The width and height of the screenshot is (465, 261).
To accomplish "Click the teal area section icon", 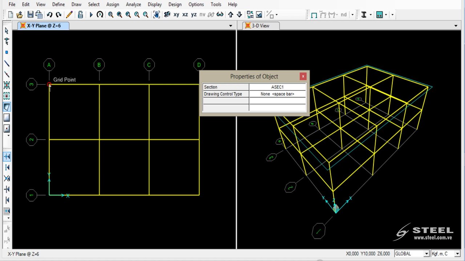I will pos(380,15).
